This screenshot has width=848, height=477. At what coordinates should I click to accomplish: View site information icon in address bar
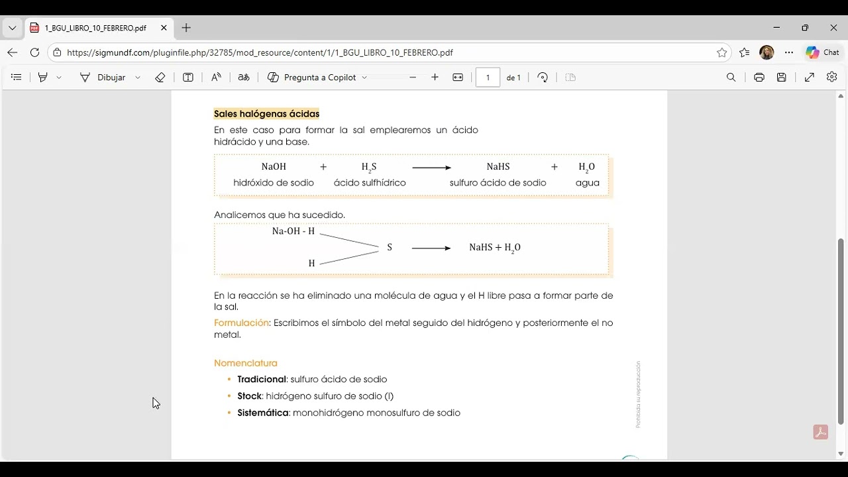coord(58,52)
